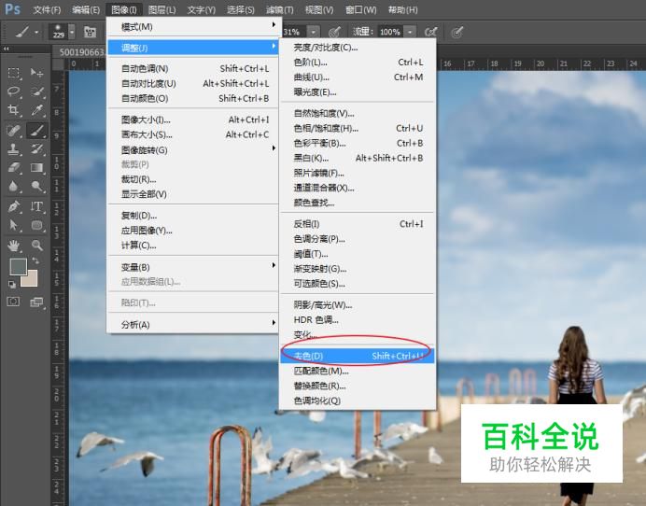This screenshot has height=506, width=646.
Task: Choose 去色(D) desaturate command
Action: pos(358,356)
